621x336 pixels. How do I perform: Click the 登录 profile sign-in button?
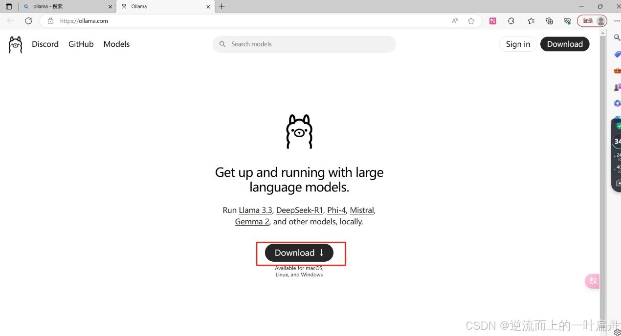tap(592, 21)
